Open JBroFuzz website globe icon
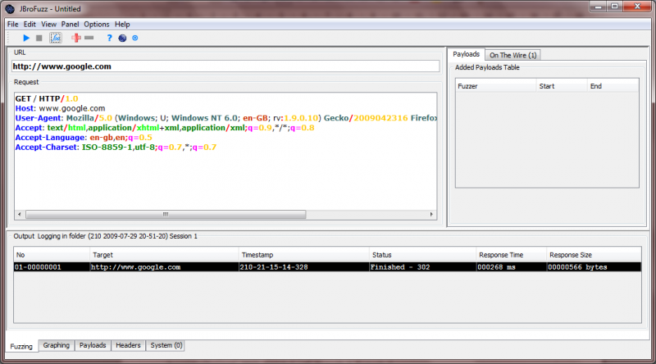 pyautogui.click(x=122, y=38)
